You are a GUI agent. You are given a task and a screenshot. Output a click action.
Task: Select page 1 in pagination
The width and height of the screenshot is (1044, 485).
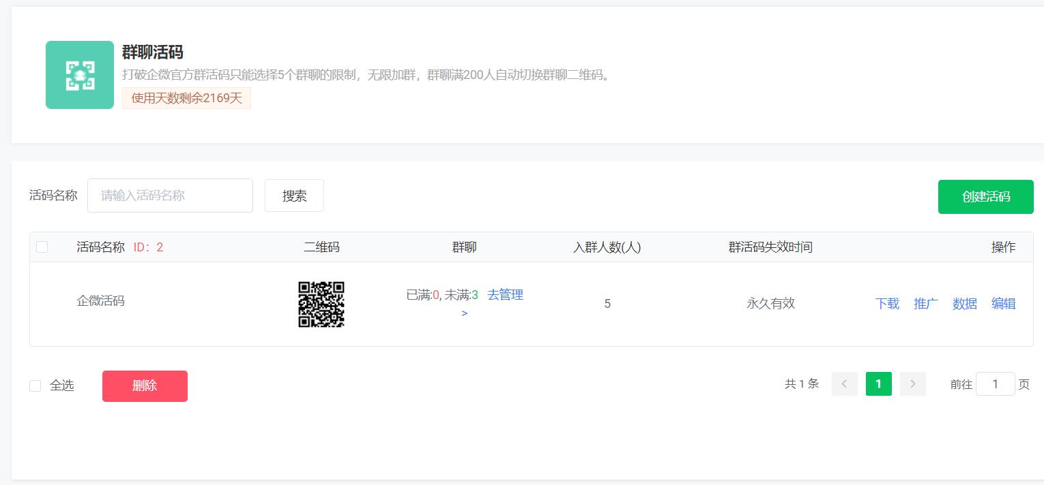[878, 384]
